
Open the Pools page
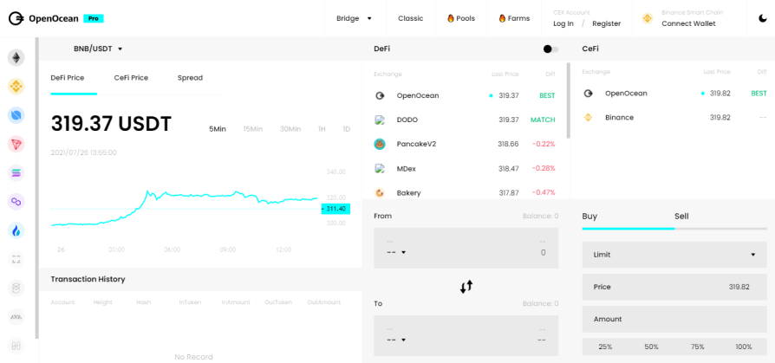[x=461, y=18]
